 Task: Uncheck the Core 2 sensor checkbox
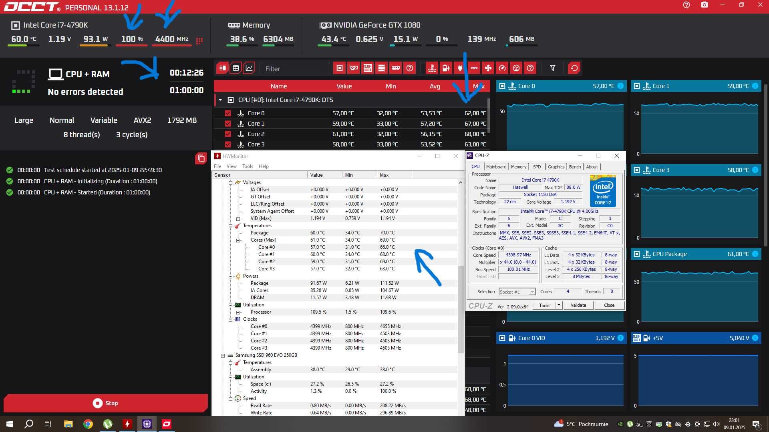(228, 134)
